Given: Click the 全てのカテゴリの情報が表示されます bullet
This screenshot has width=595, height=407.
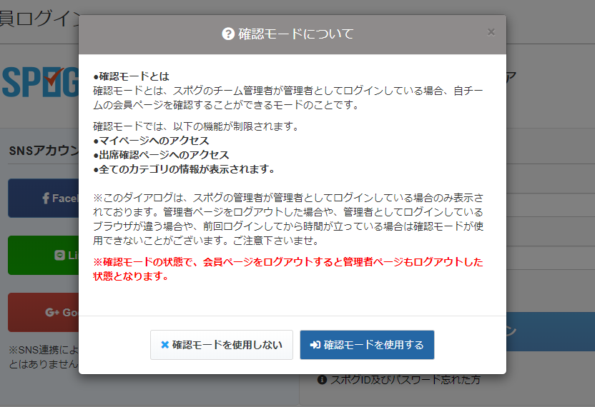Looking at the screenshot, I should point(184,169).
